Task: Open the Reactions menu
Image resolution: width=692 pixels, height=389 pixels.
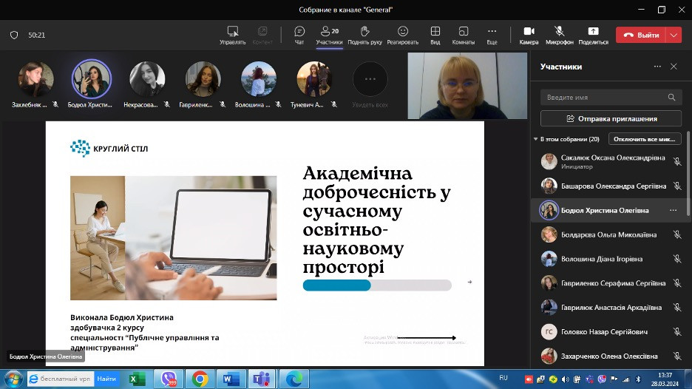Action: click(403, 32)
